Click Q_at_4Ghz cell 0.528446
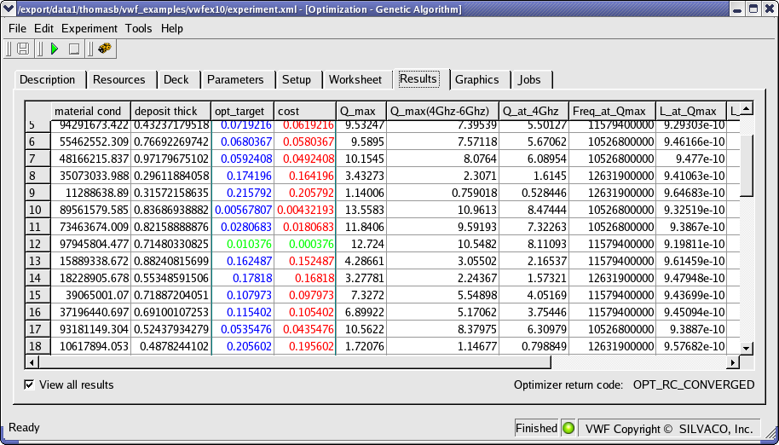 coord(534,193)
